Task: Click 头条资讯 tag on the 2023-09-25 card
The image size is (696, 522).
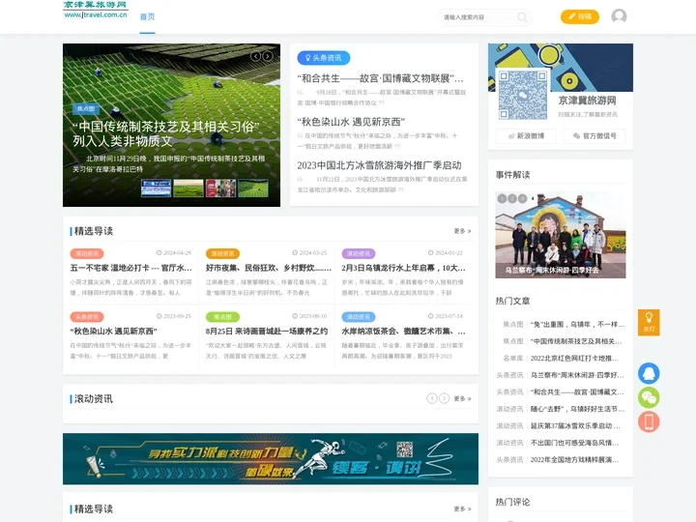Action: (x=87, y=316)
